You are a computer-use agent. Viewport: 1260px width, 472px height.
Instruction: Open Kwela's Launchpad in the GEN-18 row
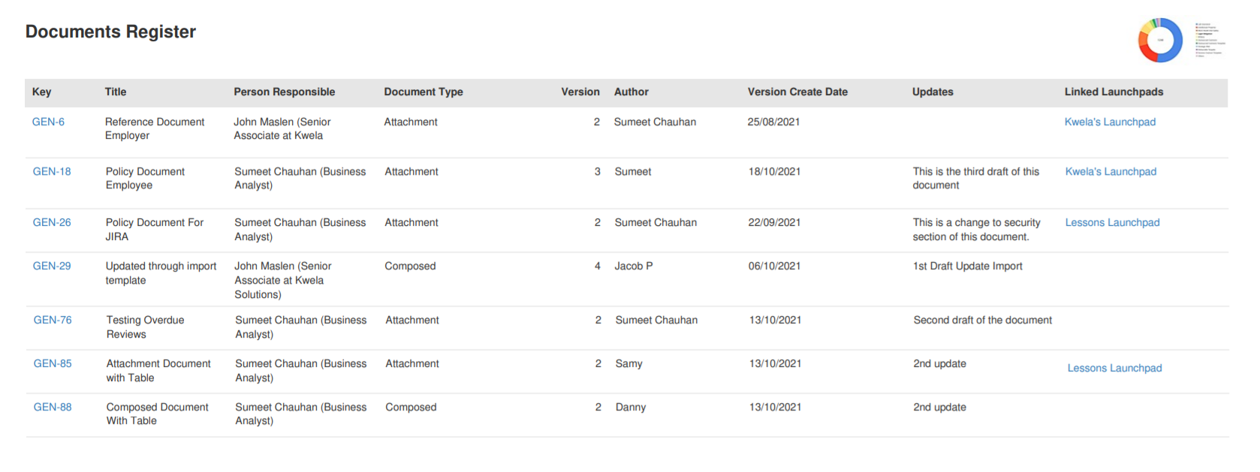1111,171
